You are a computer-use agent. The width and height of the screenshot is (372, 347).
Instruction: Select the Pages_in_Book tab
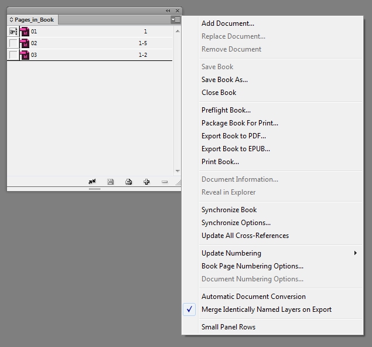[32, 20]
